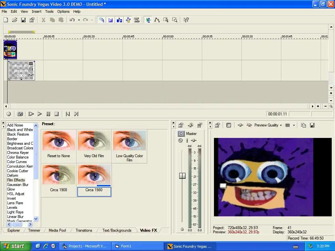Screen dimensions: 335x251
Task: Toggle grid overlays icon in preview
Action: pos(288,125)
